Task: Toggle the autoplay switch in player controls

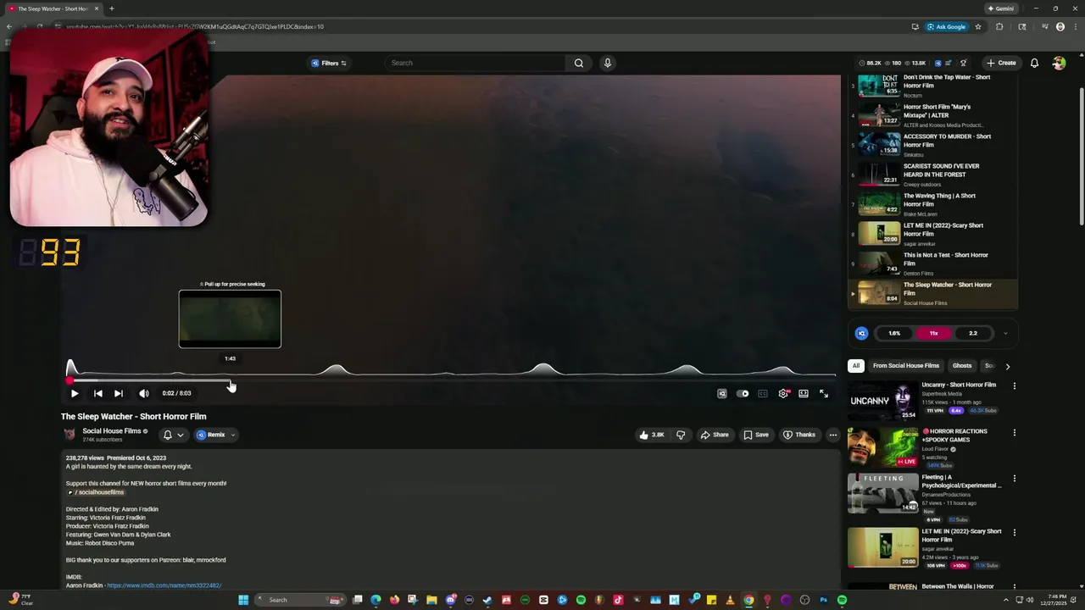Action: point(743,393)
